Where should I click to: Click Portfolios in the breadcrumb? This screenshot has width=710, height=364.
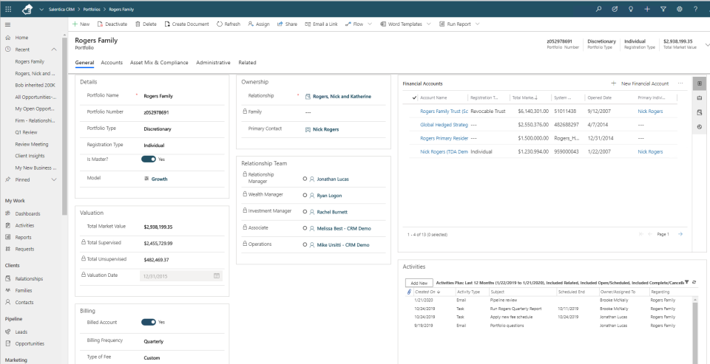click(x=92, y=9)
